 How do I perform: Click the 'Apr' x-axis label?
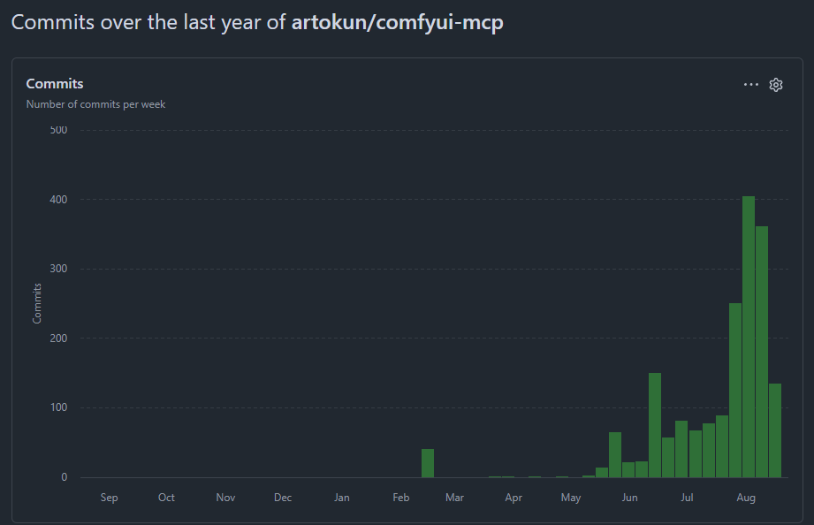(514, 498)
